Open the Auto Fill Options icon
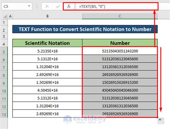170x129 pixels. coord(161,121)
